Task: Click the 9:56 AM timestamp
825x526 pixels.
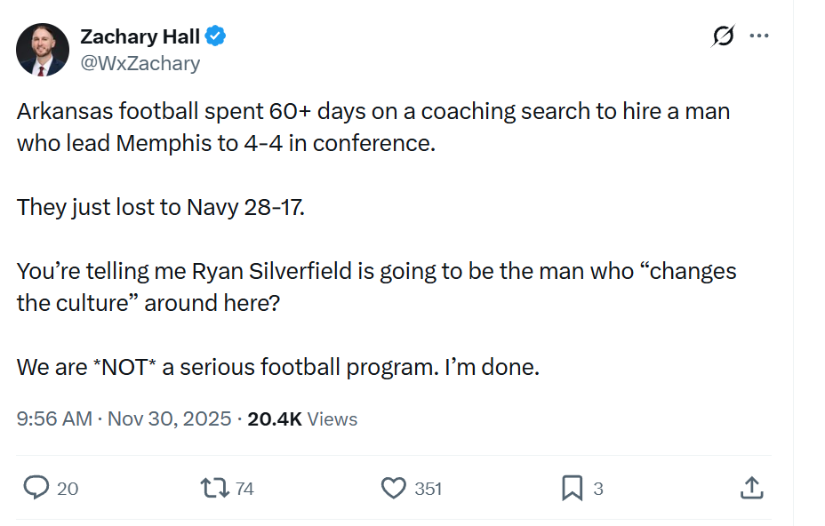Action: pos(54,418)
